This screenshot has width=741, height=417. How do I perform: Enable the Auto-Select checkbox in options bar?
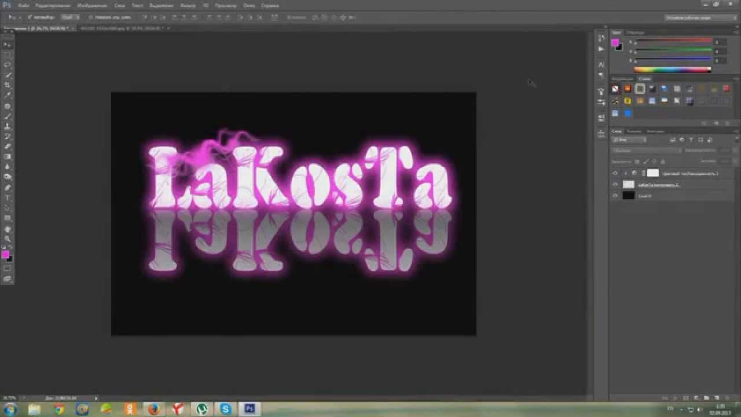30,17
